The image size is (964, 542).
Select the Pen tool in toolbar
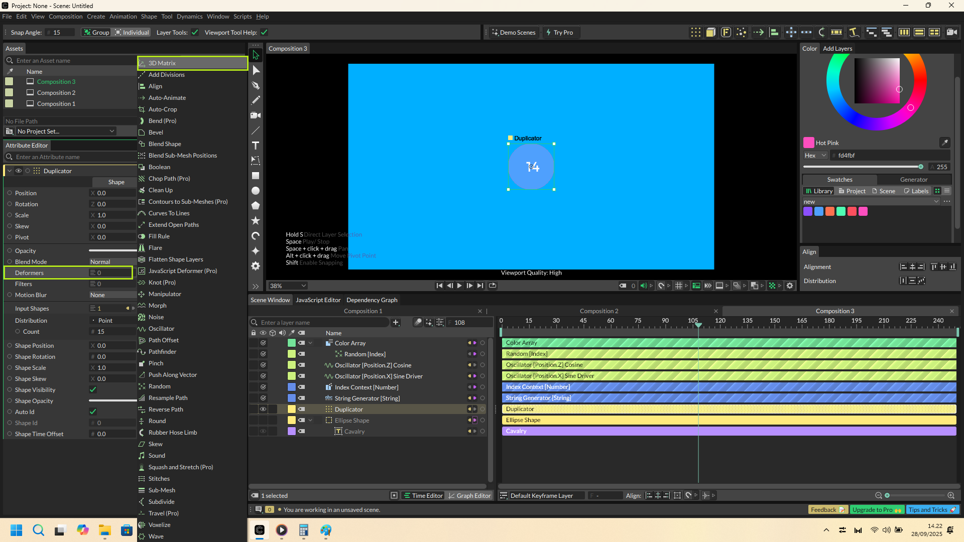click(256, 85)
